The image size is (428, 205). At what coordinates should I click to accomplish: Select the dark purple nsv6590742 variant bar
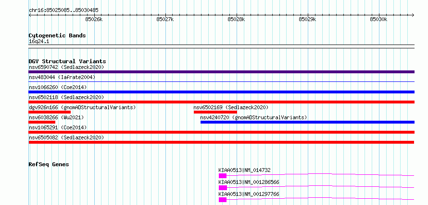[x=221, y=72]
